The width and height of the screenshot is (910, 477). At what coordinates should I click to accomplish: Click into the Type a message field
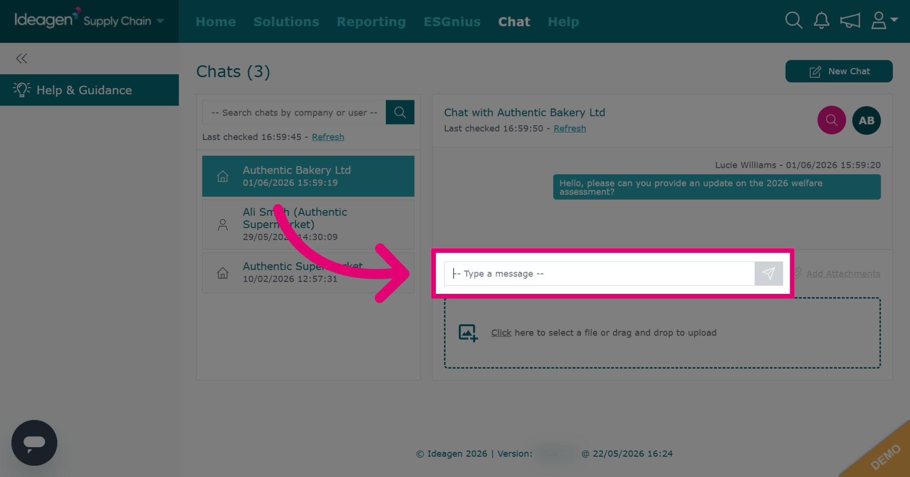coord(599,274)
